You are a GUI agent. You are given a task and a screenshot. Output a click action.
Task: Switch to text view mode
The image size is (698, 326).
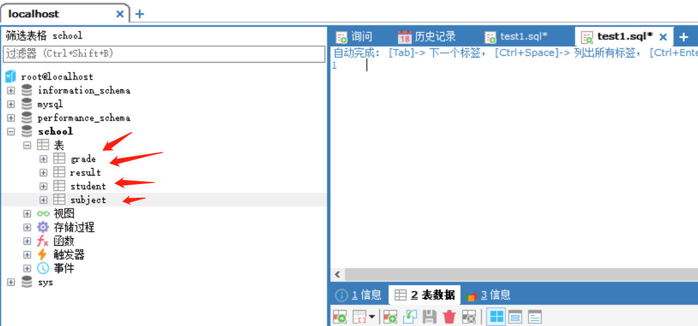pyautogui.click(x=534, y=317)
